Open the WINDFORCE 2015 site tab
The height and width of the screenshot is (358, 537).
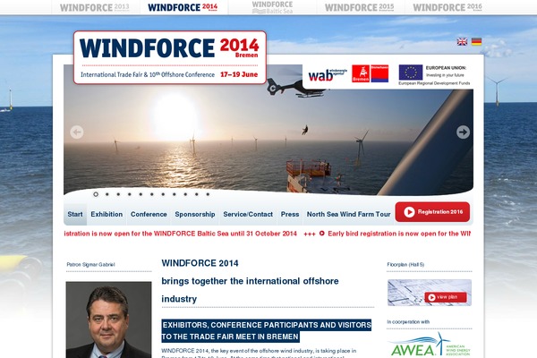(359, 7)
